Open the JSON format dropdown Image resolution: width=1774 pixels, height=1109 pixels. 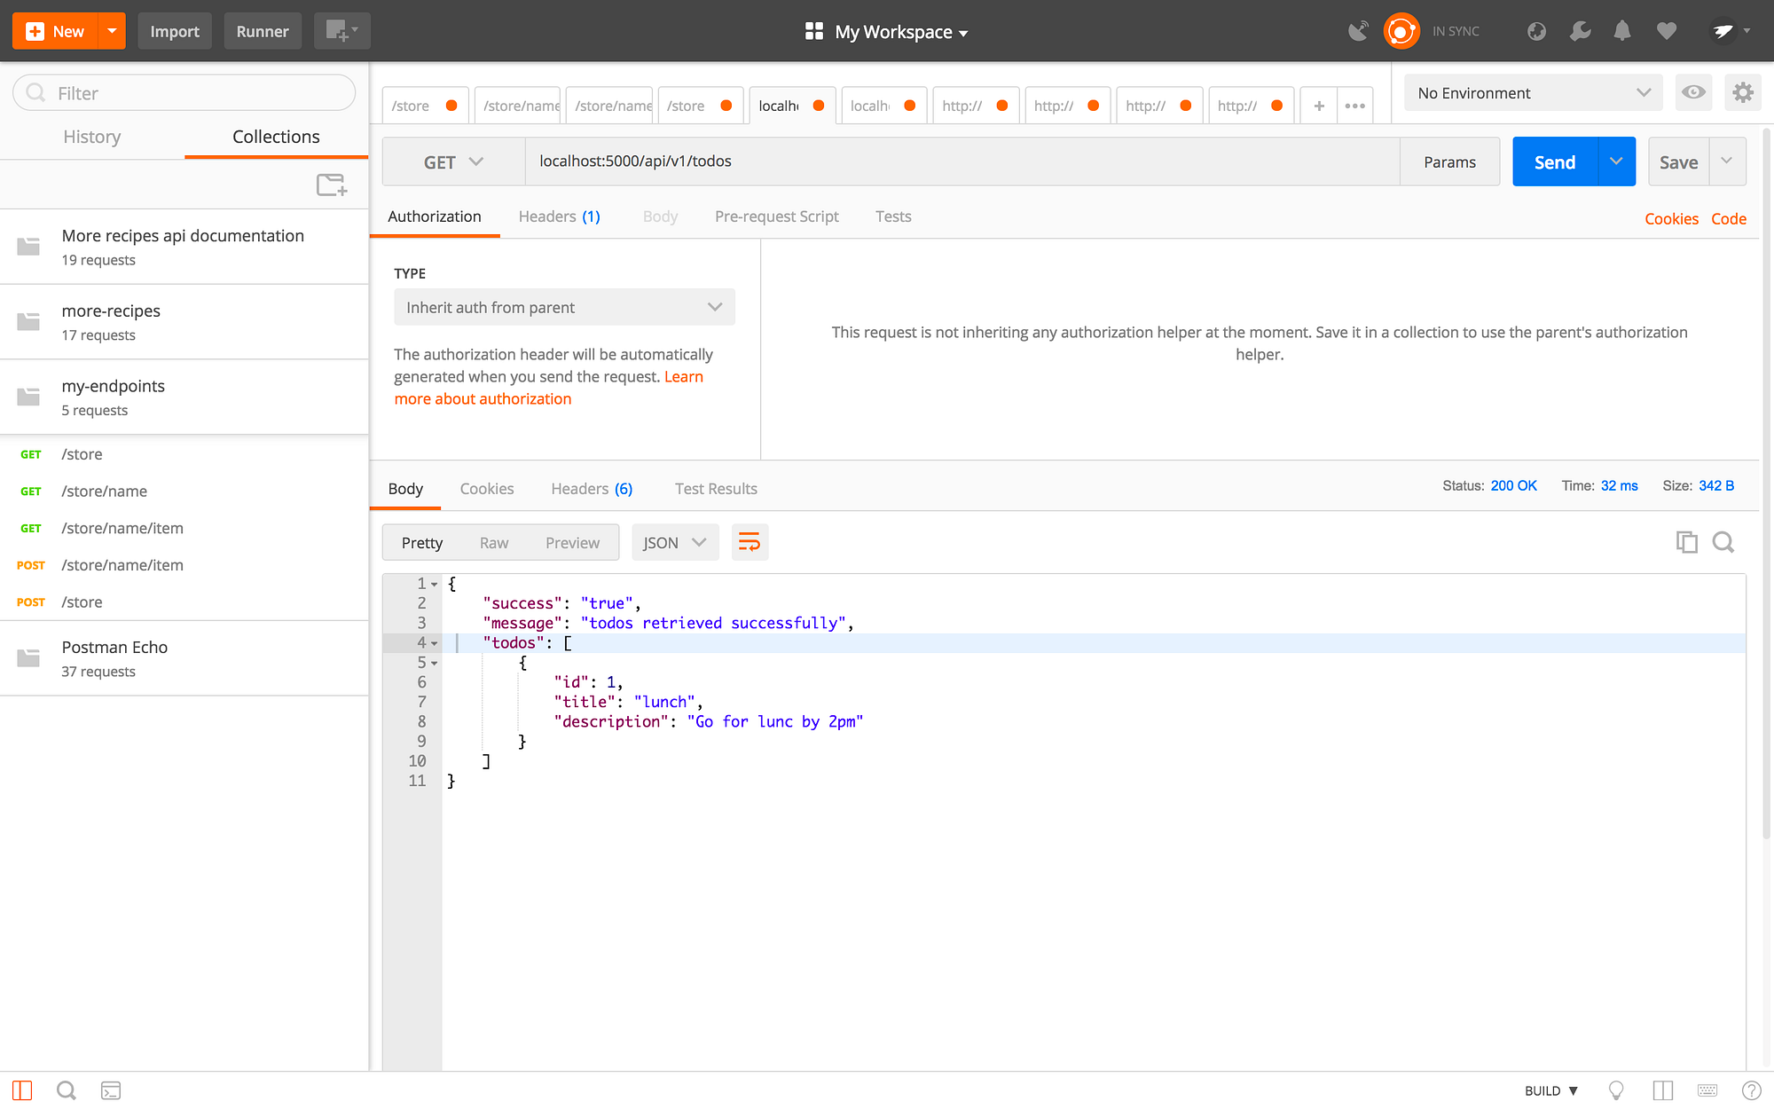[x=674, y=542]
